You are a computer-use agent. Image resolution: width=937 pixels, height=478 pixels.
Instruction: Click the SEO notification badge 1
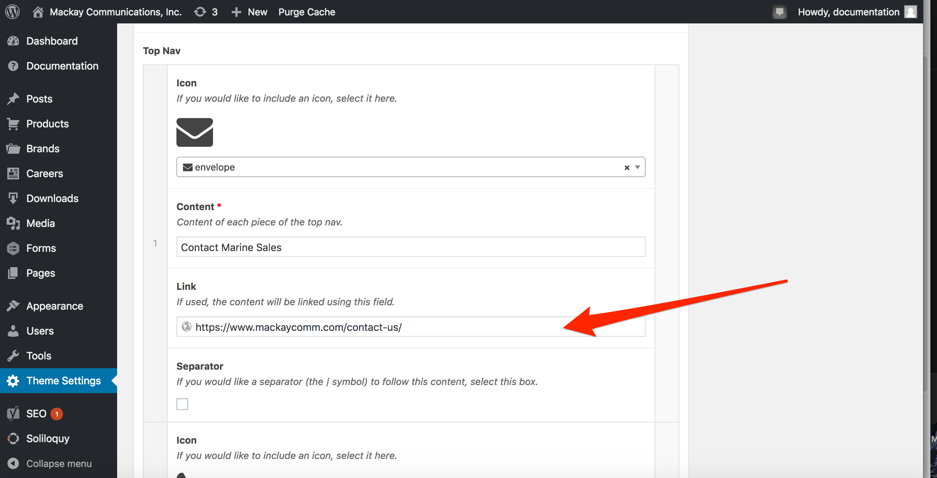pyautogui.click(x=57, y=414)
